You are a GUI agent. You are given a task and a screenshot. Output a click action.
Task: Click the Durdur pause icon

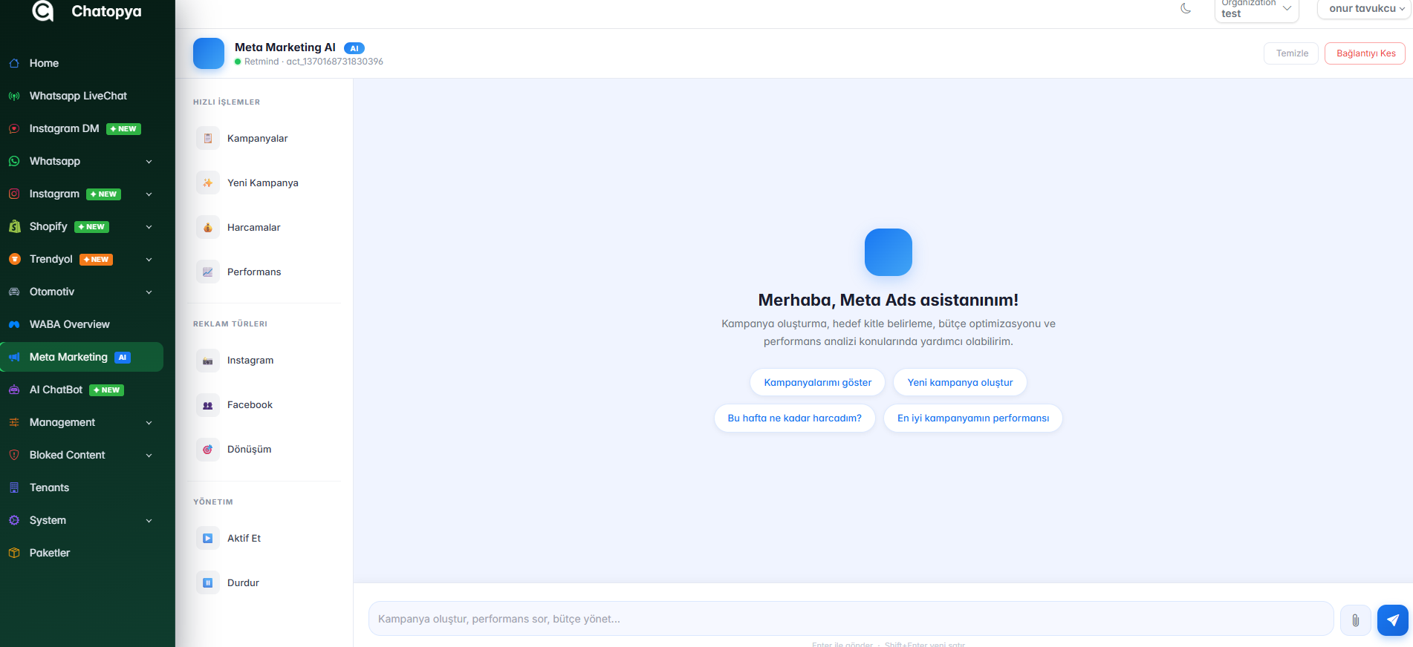click(208, 583)
